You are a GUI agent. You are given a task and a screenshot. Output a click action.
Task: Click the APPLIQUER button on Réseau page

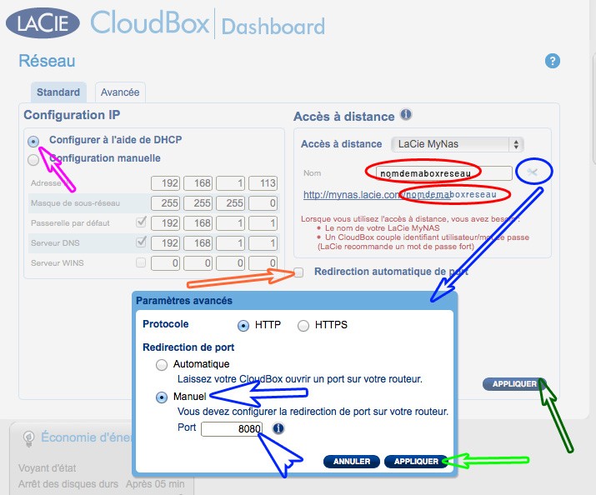(x=514, y=384)
